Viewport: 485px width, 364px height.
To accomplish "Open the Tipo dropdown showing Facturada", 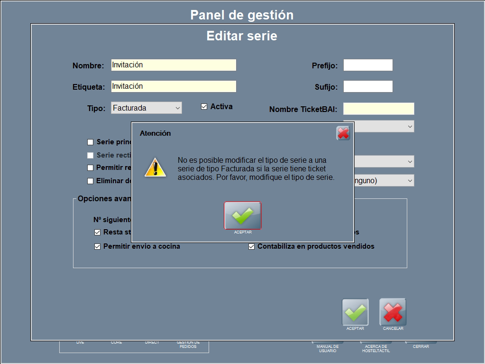I will [146, 108].
